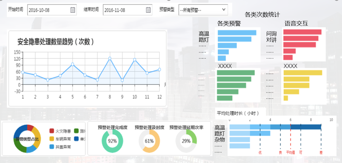
Task: Click the line chart point at month 5
Action: point(73,64)
